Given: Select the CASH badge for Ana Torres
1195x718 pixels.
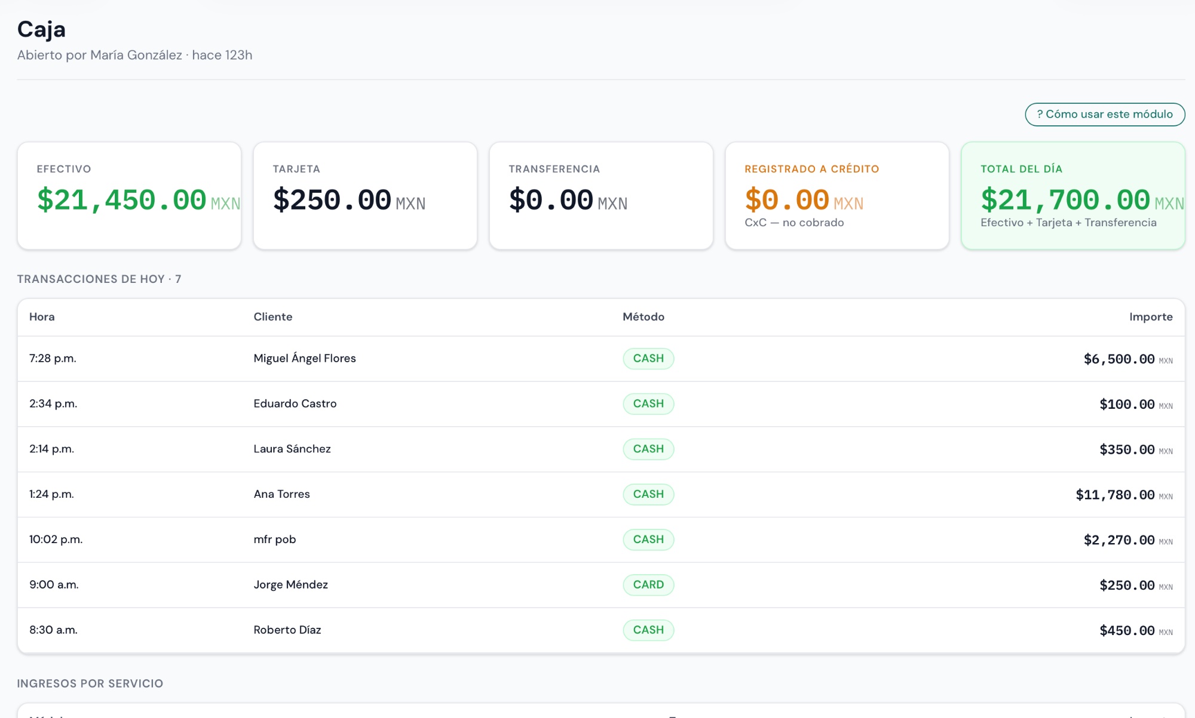Looking at the screenshot, I should tap(648, 494).
